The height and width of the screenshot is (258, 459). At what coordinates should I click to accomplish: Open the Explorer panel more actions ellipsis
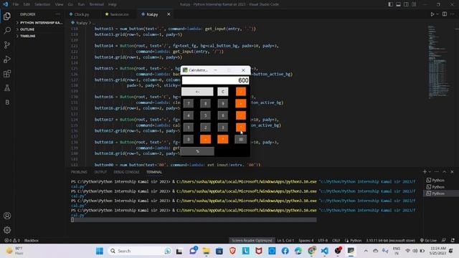click(57, 14)
